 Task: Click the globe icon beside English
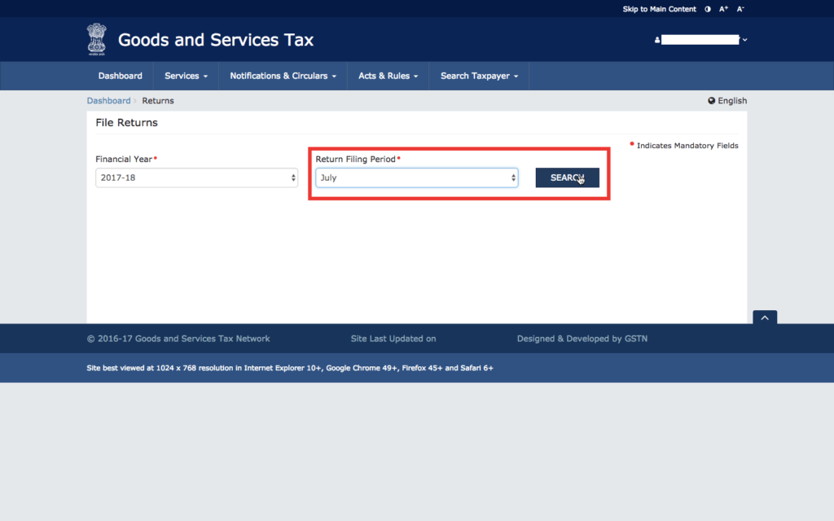click(712, 101)
